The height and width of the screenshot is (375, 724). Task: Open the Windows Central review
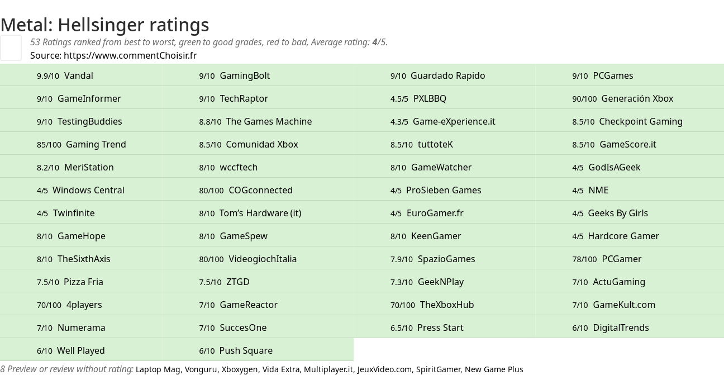81,190
